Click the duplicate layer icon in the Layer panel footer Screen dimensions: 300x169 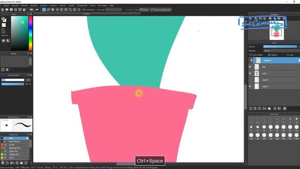point(275,108)
